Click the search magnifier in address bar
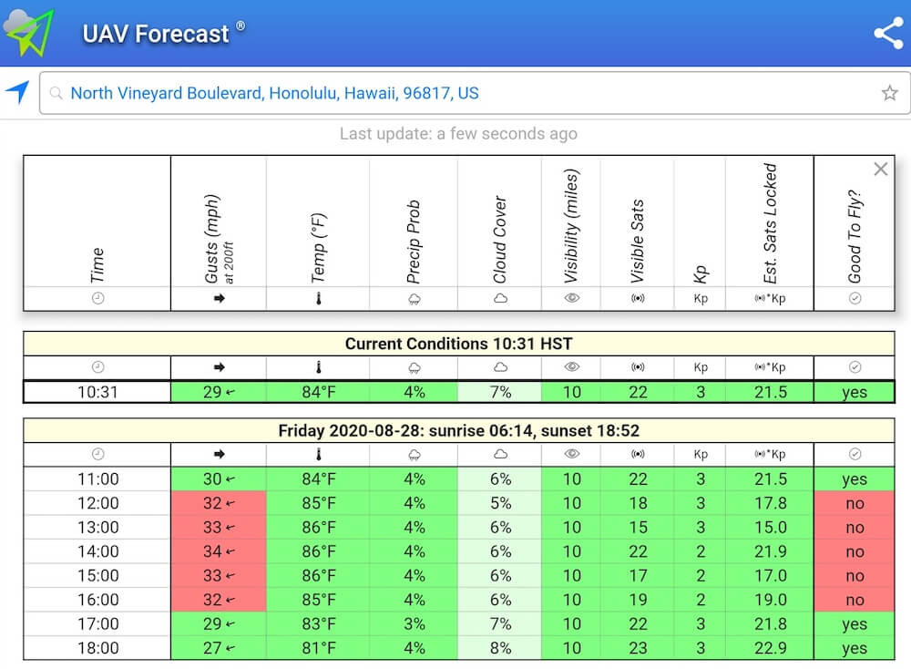The width and height of the screenshot is (911, 669). click(56, 93)
